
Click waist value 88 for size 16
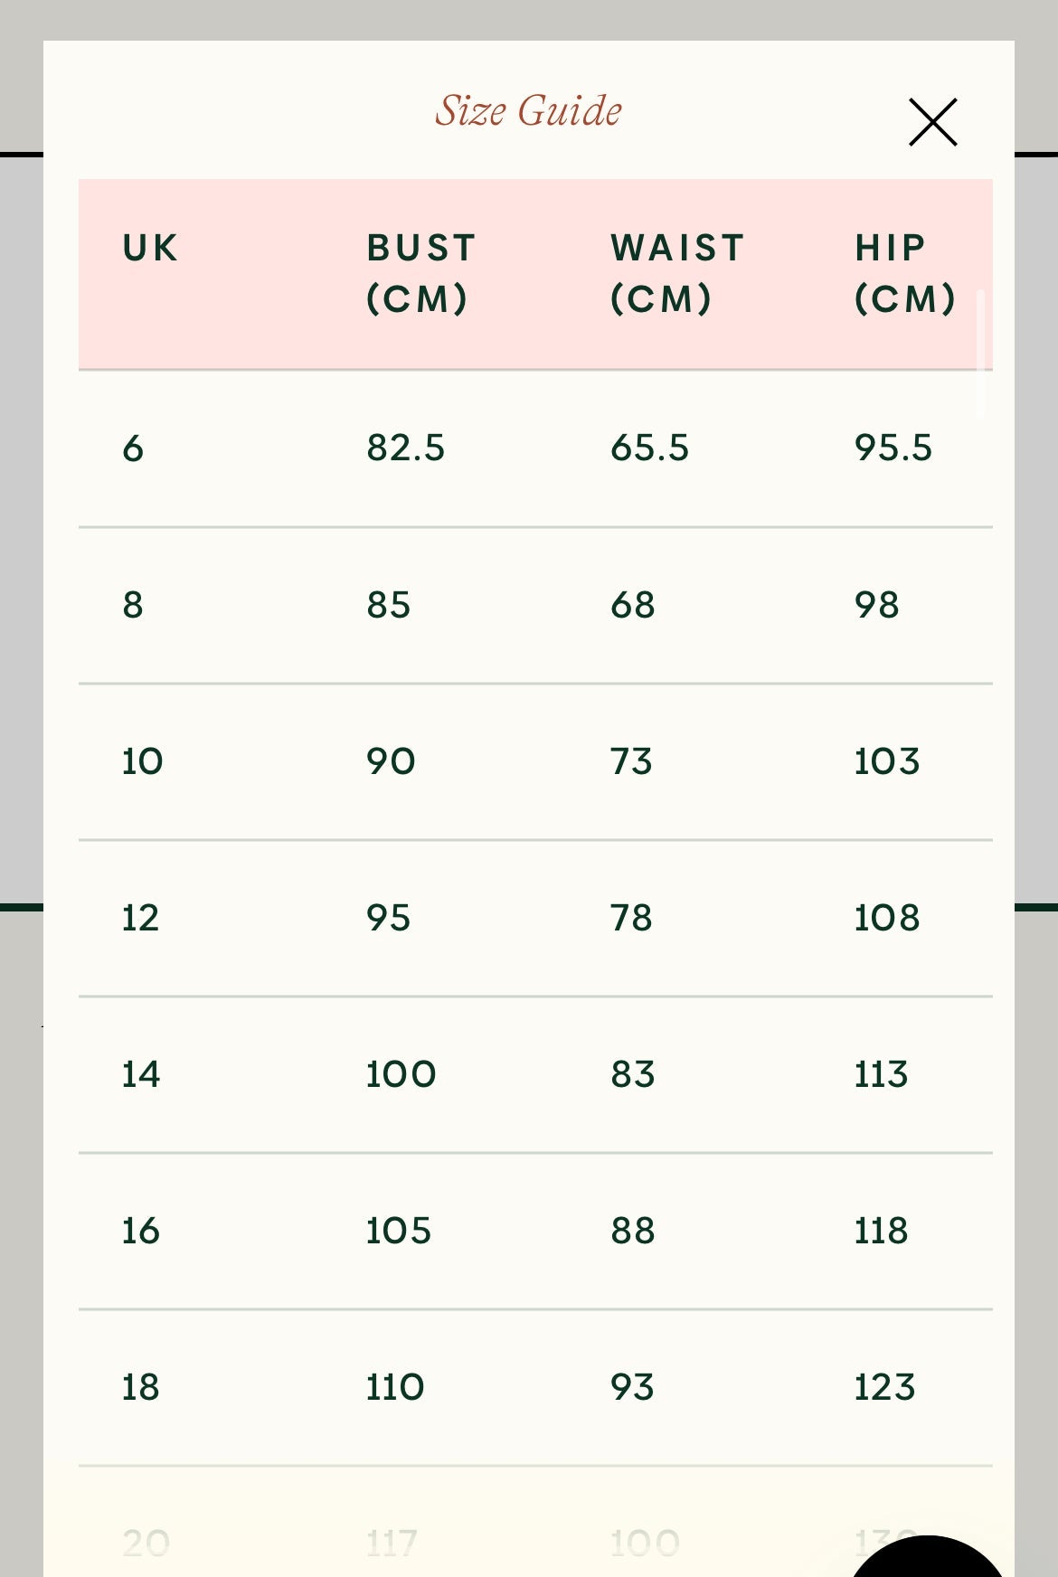(633, 1231)
